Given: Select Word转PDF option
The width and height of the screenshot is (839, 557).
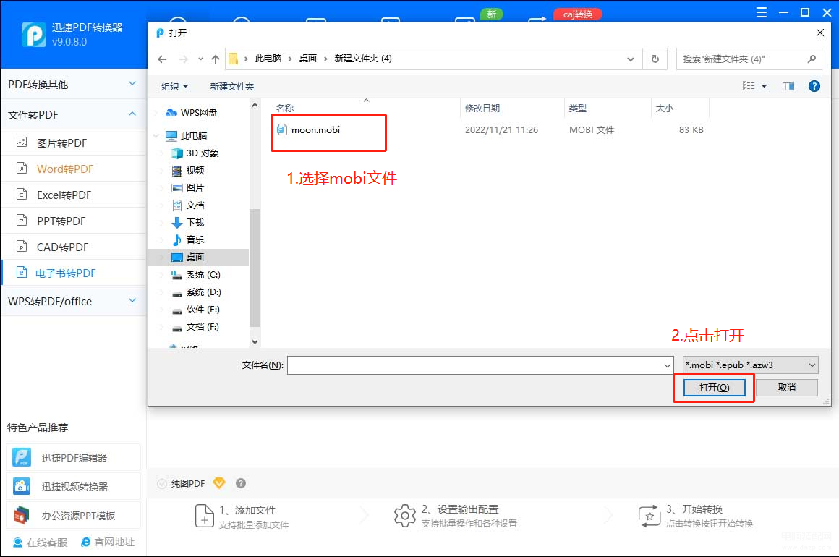Looking at the screenshot, I should [x=73, y=169].
